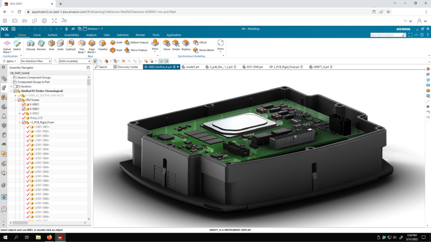Image resolution: width=431 pixels, height=242 pixels.
Task: Click the Revolve tool icon
Action: pyautogui.click(x=42, y=44)
